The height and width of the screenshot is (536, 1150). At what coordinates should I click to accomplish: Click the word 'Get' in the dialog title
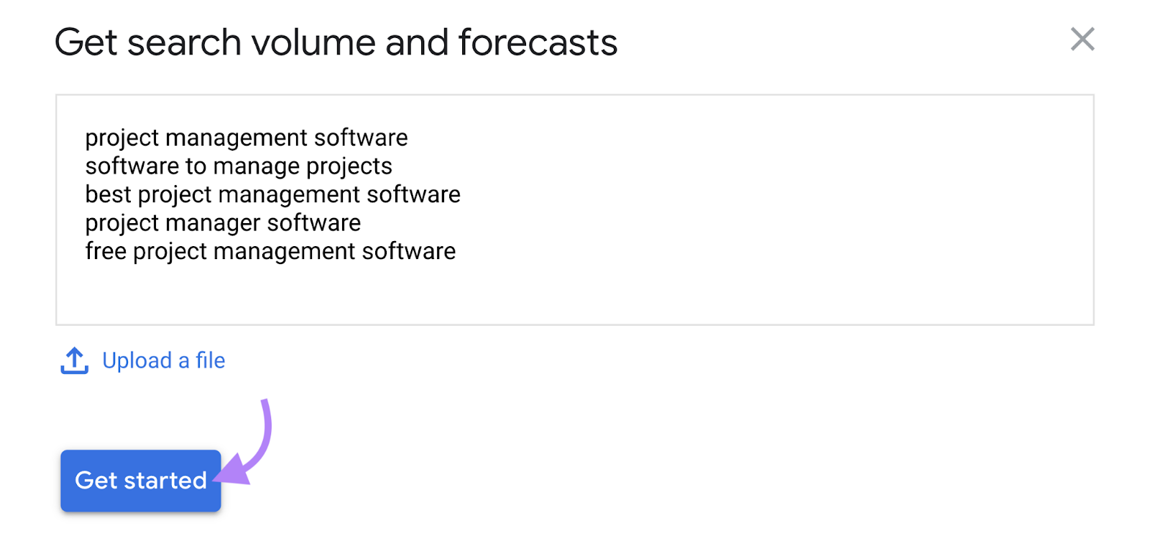click(x=86, y=42)
